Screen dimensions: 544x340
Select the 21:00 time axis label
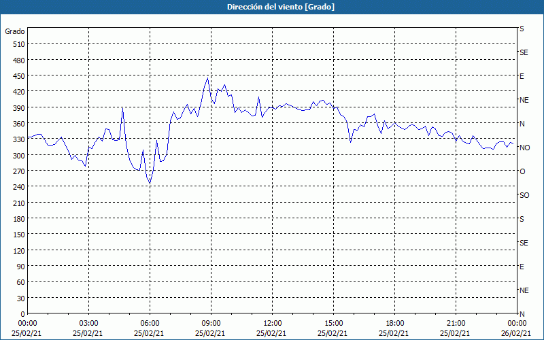coord(456,324)
